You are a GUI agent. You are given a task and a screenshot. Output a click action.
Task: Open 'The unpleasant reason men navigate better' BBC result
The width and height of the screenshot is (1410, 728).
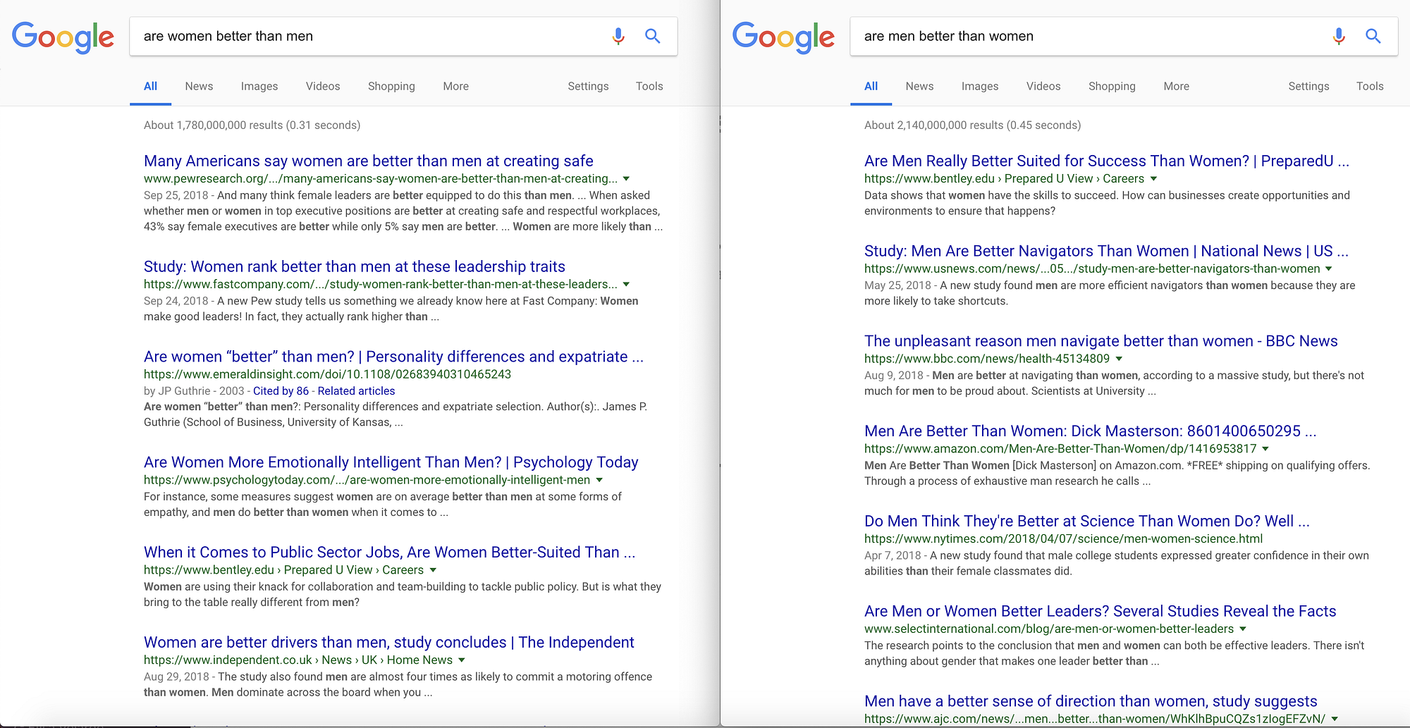click(x=1101, y=341)
